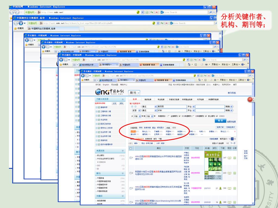Uncheck the 核心期刊 source checkbox
This screenshot has height=208, width=278.
[x=206, y=116]
